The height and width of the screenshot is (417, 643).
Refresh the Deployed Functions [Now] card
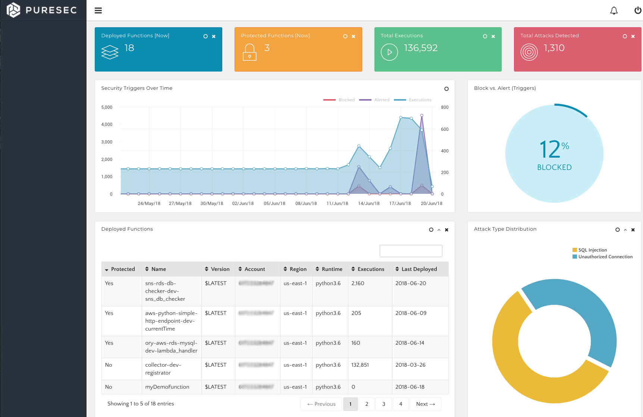click(206, 37)
